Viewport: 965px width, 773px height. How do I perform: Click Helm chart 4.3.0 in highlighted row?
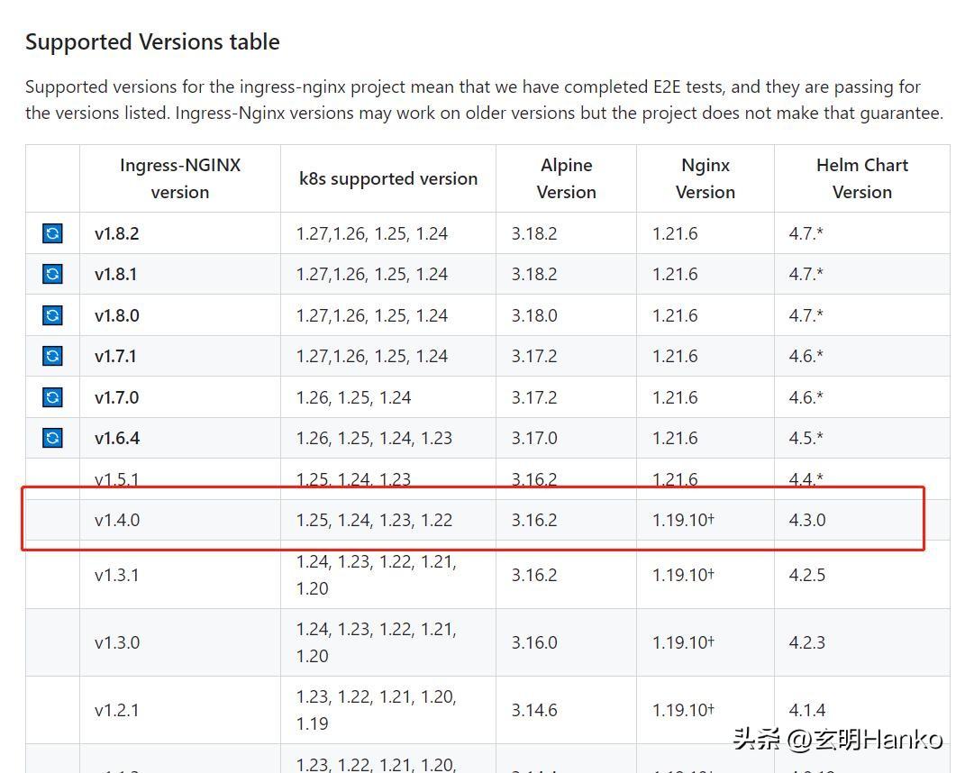[806, 520]
